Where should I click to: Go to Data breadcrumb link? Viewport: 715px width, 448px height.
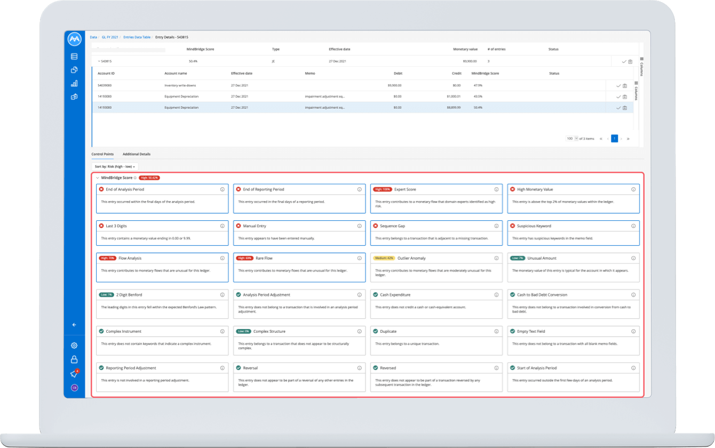pyautogui.click(x=93, y=37)
